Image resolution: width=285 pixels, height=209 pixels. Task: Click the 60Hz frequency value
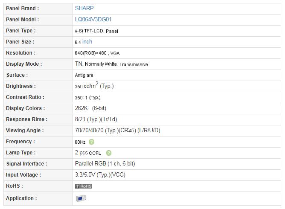[x=80, y=142]
